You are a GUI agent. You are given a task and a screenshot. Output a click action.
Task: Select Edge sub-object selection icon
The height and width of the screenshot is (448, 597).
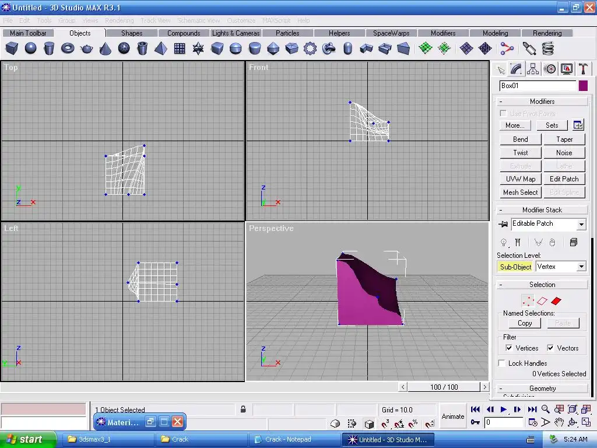542,301
